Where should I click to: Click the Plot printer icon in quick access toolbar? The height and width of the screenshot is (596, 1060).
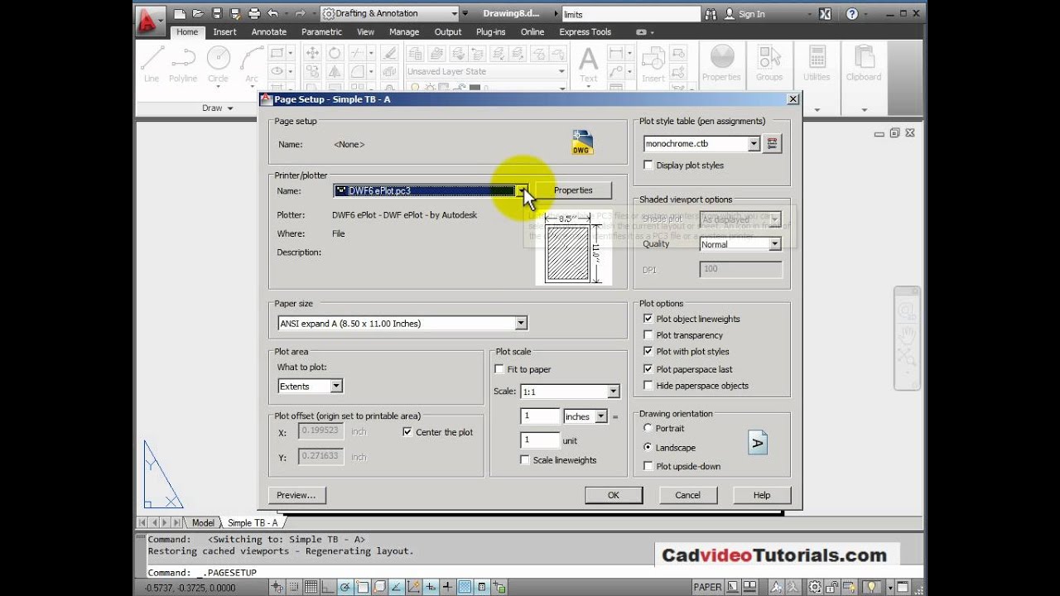254,13
